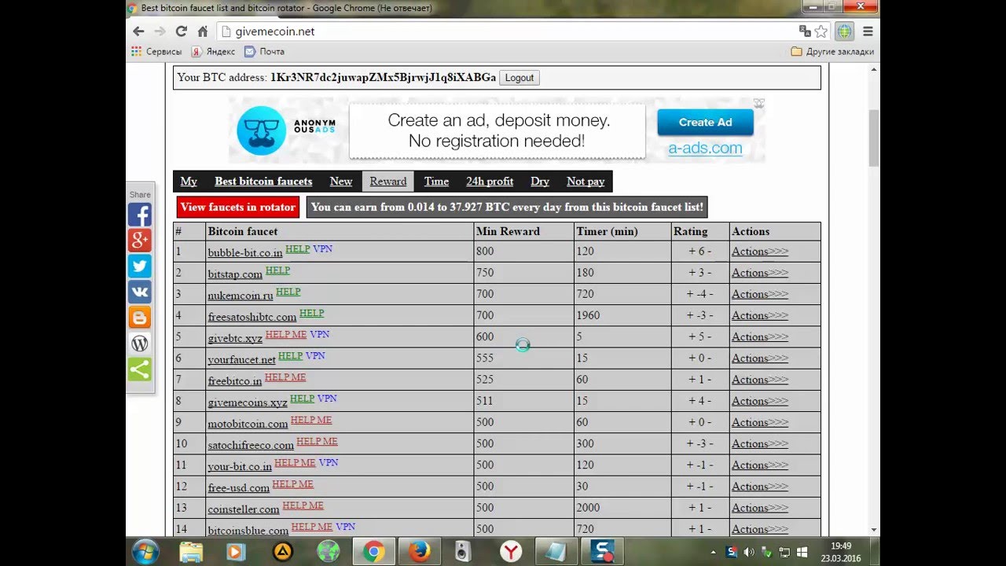The image size is (1006, 566).
Task: Open Firefox from the taskbar
Action: tap(420, 552)
